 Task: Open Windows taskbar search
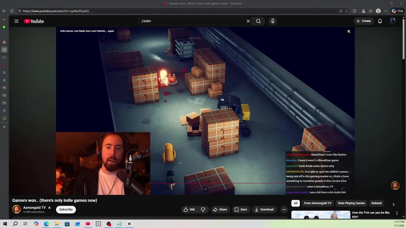click(x=15, y=224)
